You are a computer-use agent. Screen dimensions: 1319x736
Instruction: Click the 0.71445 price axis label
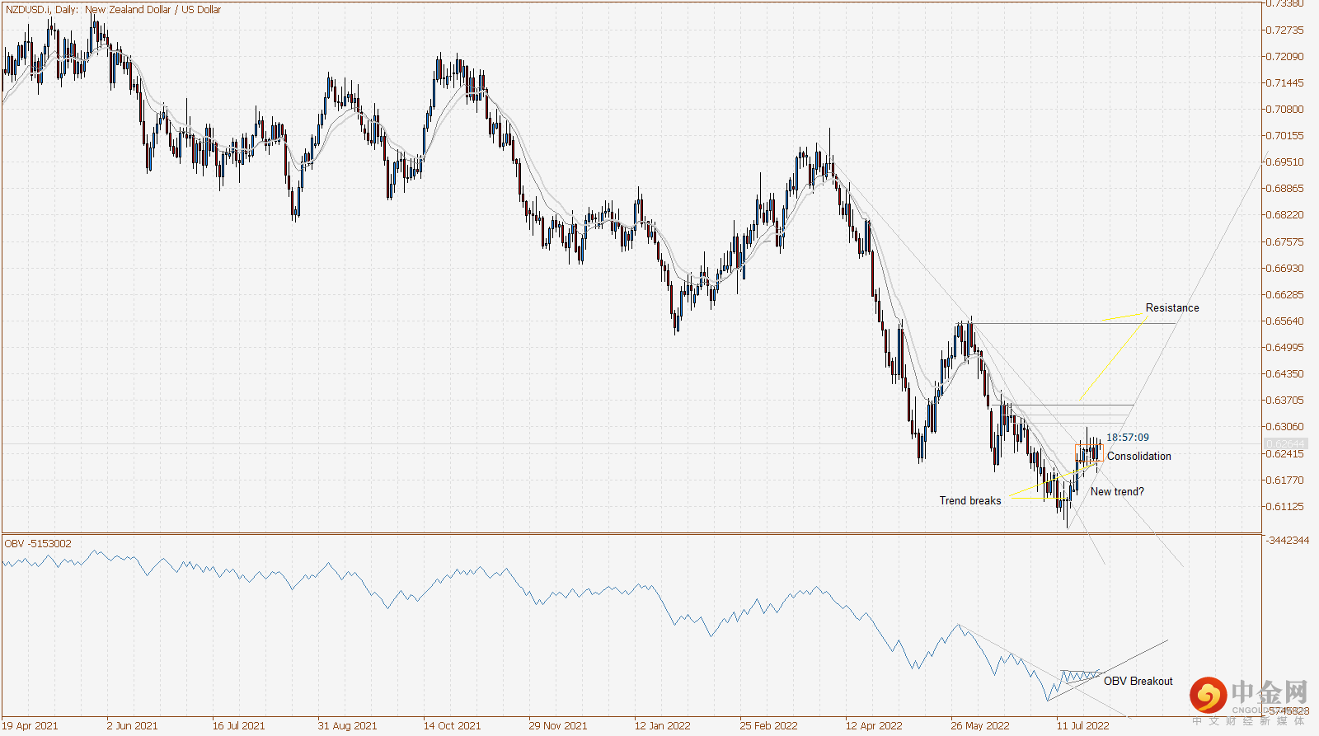(1284, 83)
